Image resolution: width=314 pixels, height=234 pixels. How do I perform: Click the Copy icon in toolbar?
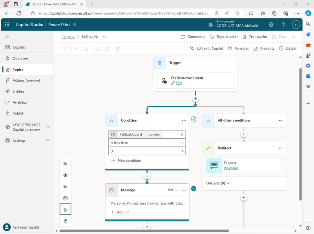97,49
